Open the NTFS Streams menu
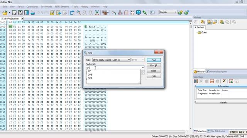Viewport: 247px width, 138px height. 62,7
